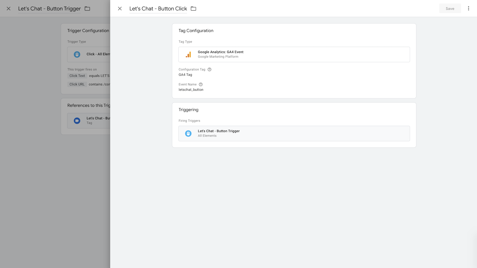477x268 pixels.
Task: Open the Let's Chat tag reference in background panel
Action: pos(89,121)
